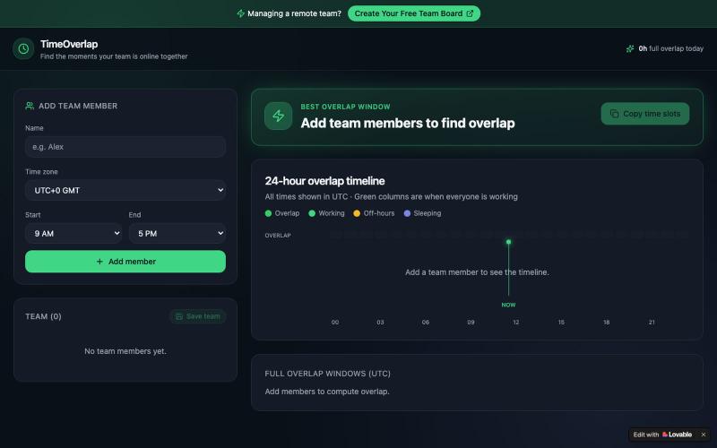Click the 06 hour label on timeline axis

point(425,323)
